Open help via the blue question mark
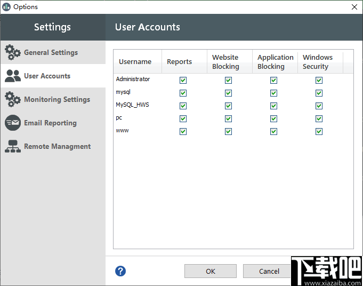Screen dimensions: 363x286 click(120, 271)
